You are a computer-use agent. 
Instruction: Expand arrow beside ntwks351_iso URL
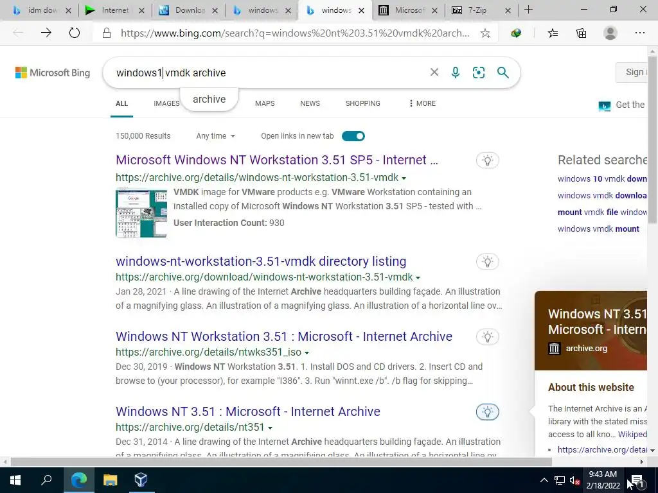pos(307,352)
